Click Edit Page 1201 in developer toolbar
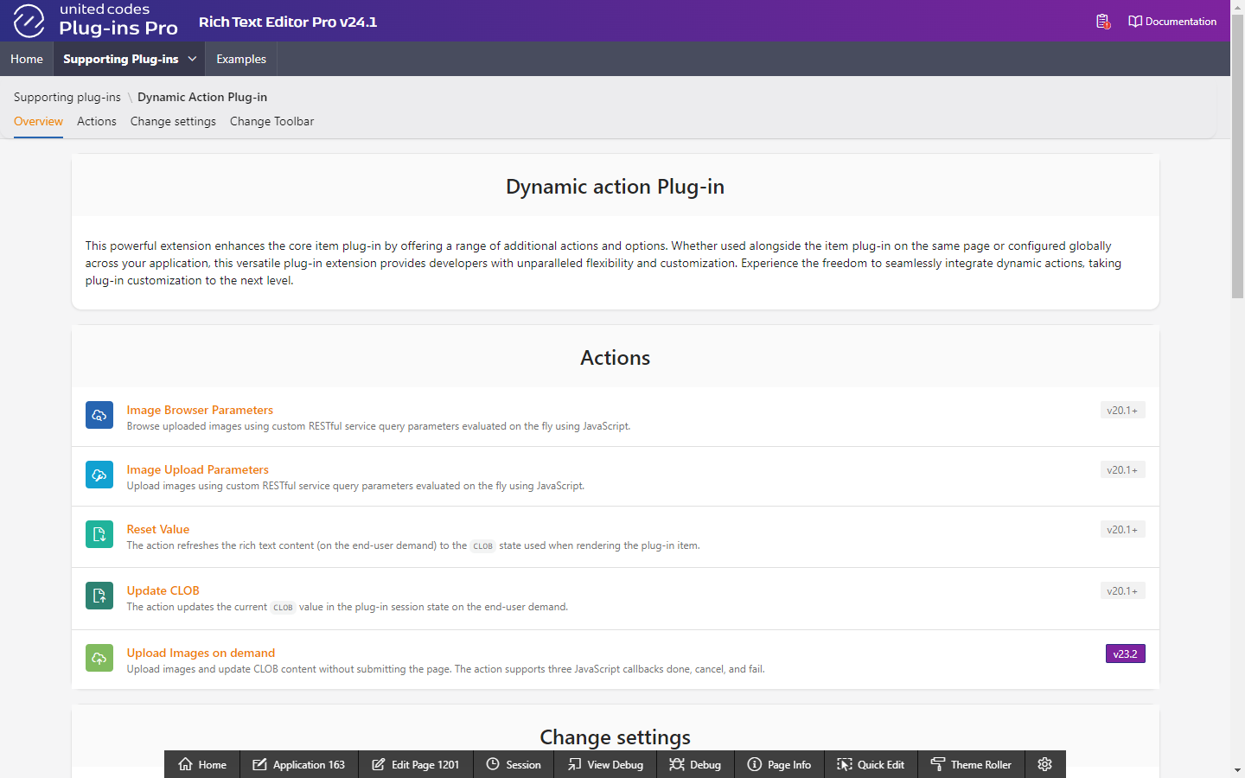The height and width of the screenshot is (778, 1245). coord(416,764)
